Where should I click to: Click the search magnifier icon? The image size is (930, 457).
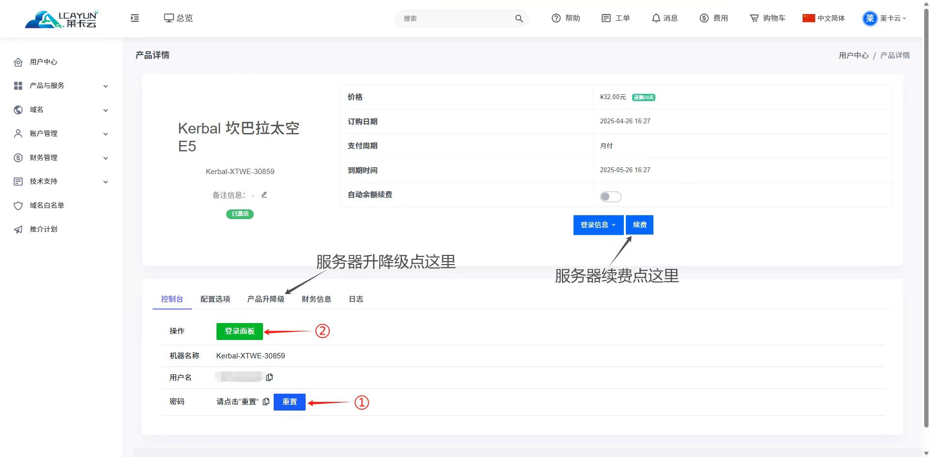pyautogui.click(x=519, y=18)
